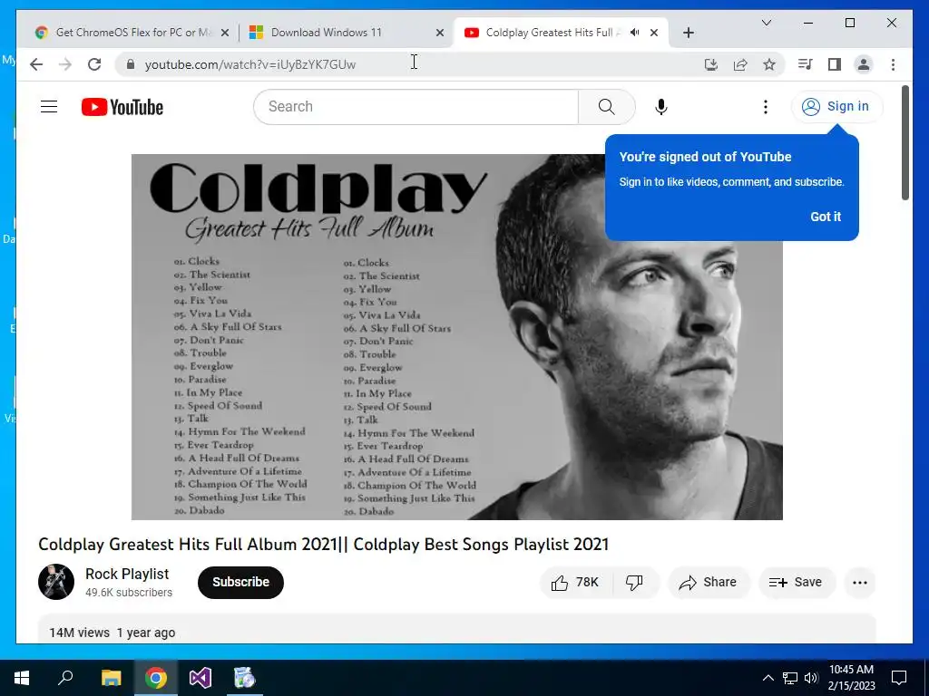The height and width of the screenshot is (696, 929).
Task: Click the URL in the address bar
Action: 250,64
